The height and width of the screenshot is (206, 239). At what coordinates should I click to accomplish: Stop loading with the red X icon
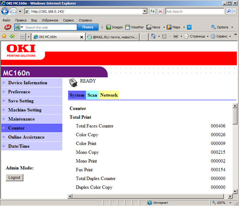coord(160,11)
